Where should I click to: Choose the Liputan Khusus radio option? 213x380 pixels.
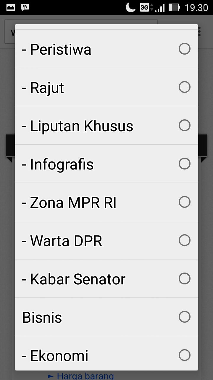[x=184, y=125]
